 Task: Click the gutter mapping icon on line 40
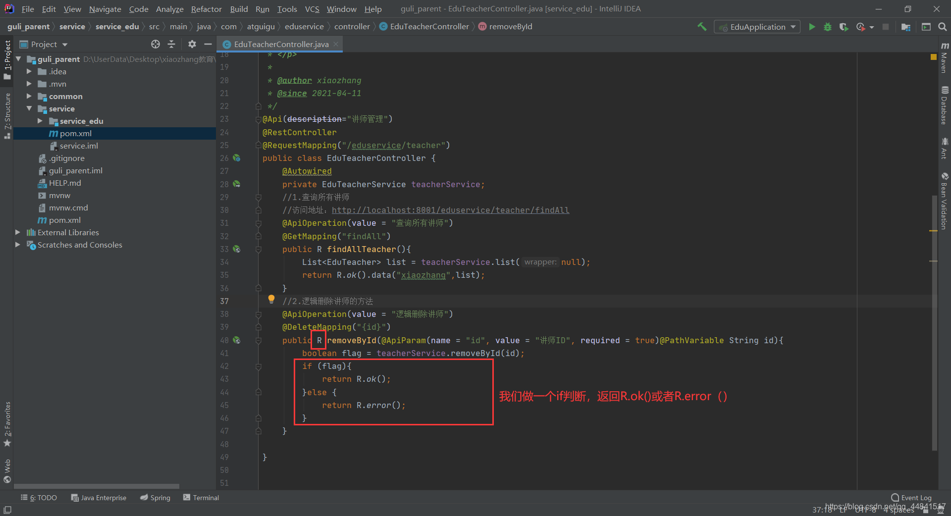pos(237,340)
